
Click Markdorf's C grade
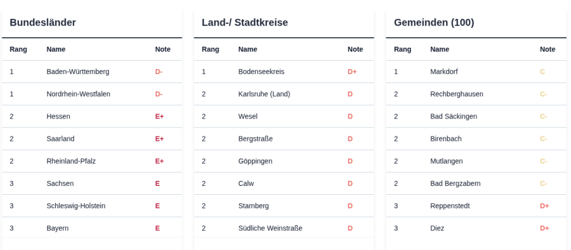542,72
